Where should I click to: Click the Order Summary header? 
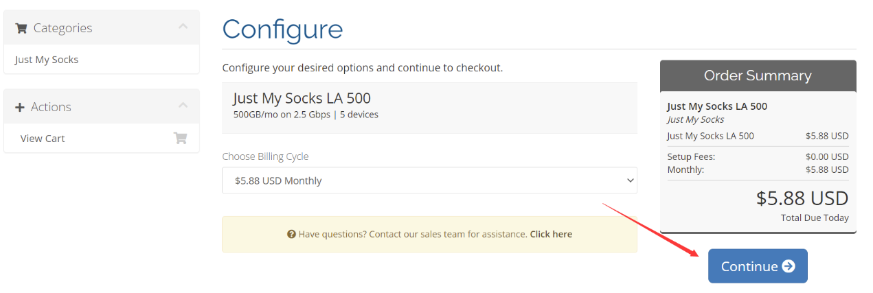coord(758,75)
